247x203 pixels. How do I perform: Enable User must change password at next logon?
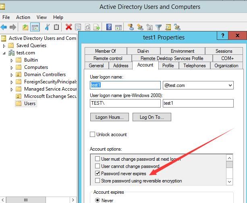(x=98, y=159)
